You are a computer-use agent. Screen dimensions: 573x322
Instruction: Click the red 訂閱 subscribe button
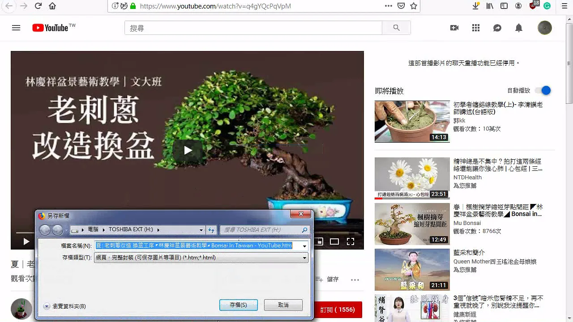(338, 309)
